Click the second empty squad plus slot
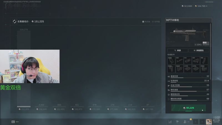 [202, 122]
